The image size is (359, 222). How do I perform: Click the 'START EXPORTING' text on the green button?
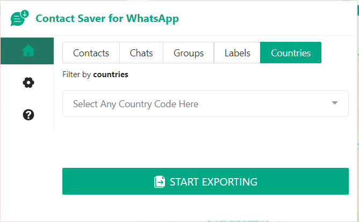(213, 182)
